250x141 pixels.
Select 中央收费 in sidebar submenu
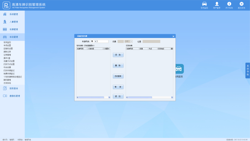click(7, 67)
